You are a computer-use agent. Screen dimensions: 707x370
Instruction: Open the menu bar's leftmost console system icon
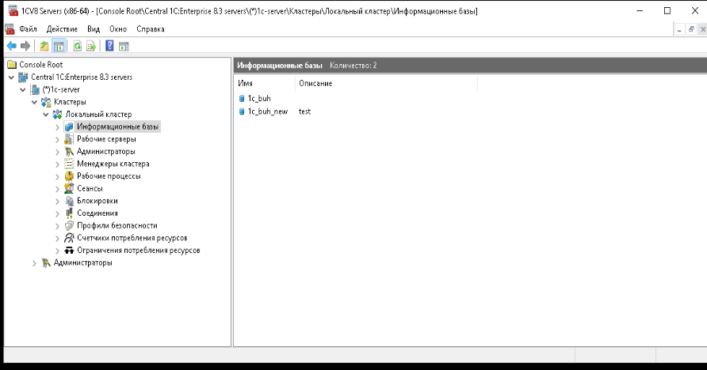point(10,29)
